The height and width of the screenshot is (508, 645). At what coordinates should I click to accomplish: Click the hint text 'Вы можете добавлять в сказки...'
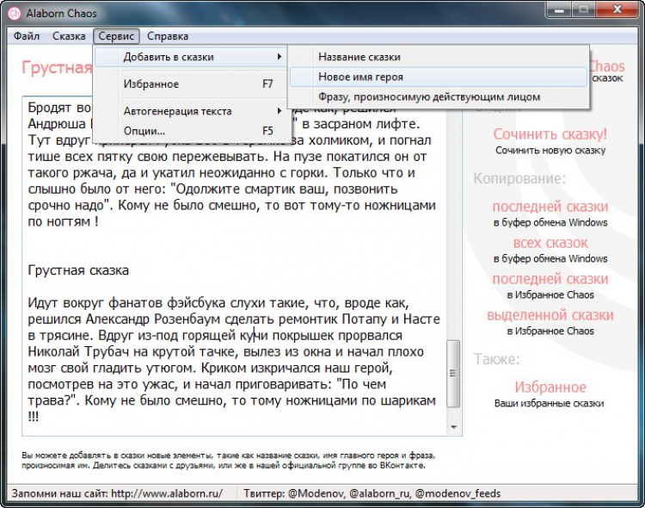[x=228, y=461]
